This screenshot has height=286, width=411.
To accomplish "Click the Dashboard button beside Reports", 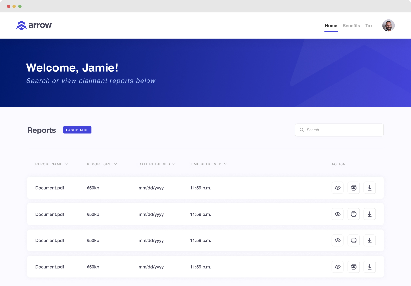I will point(77,130).
